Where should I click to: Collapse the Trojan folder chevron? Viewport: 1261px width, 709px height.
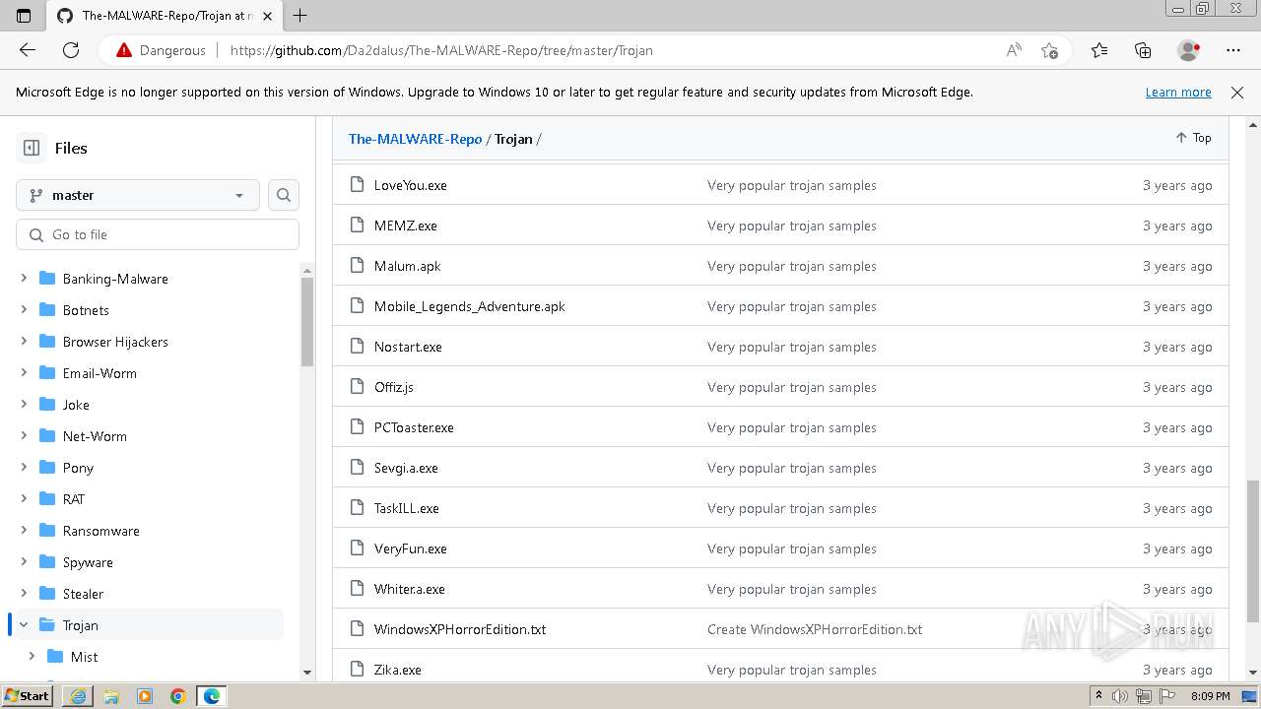point(24,625)
